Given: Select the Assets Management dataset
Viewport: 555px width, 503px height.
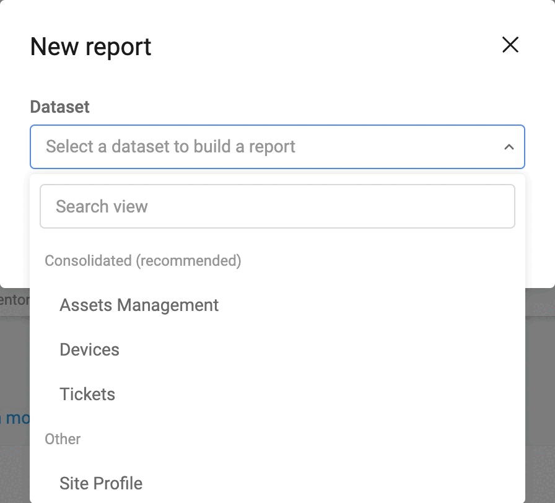Looking at the screenshot, I should (139, 305).
